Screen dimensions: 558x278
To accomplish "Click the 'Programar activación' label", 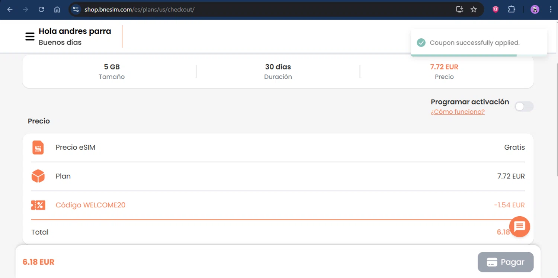I will tap(470, 102).
